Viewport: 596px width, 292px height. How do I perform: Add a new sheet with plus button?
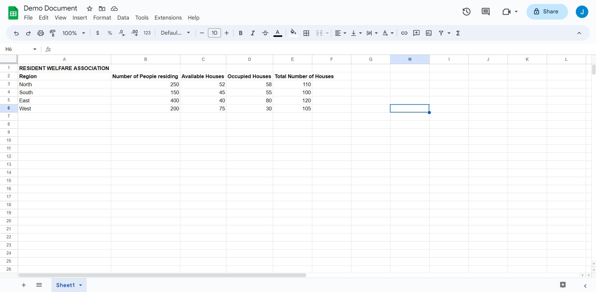(24, 285)
